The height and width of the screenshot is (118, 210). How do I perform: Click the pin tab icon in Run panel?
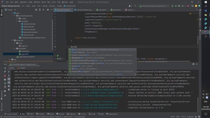pyautogui.click(x=5, y=96)
